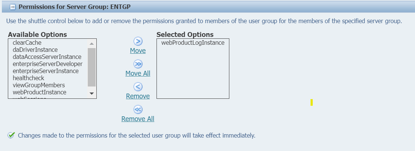Viewport: 415px width, 151px height.
Task: Select dataAccessServerInstance in the list
Action: coord(47,57)
